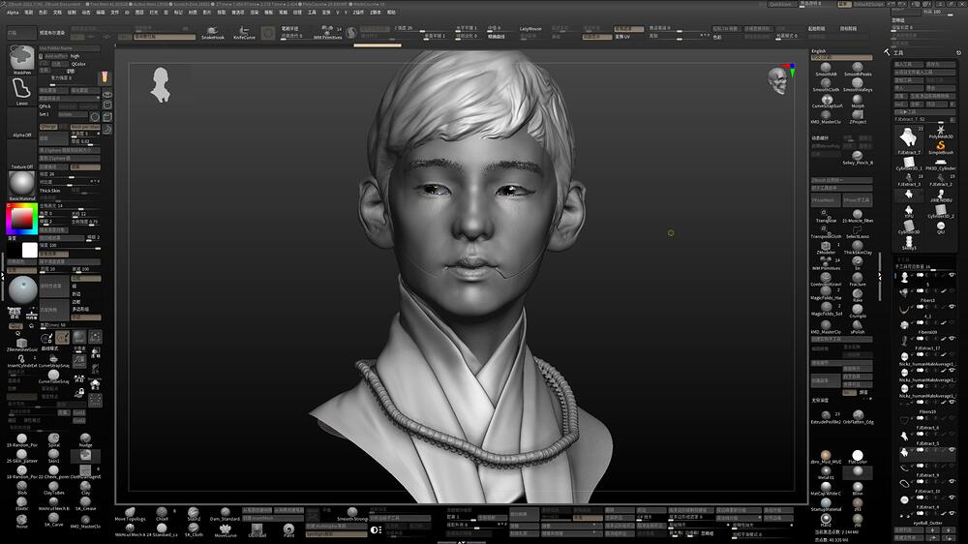
Task: Select the ThickSkinClay brush
Action: 858,248
